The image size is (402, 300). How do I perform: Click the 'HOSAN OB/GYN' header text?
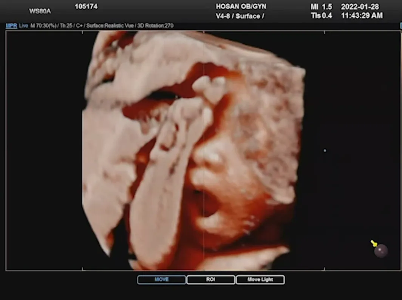[241, 6]
